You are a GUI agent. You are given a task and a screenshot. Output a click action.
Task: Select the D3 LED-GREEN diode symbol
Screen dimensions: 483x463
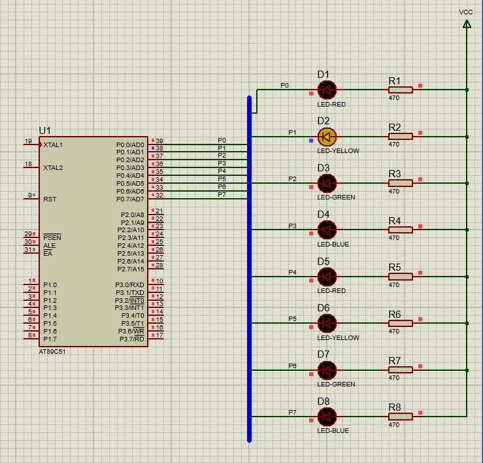coord(327,183)
